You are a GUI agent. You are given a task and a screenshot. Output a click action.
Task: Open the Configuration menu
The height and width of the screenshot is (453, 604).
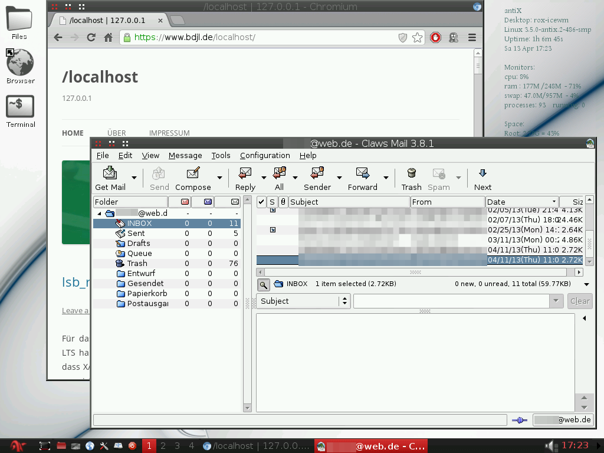click(x=265, y=156)
